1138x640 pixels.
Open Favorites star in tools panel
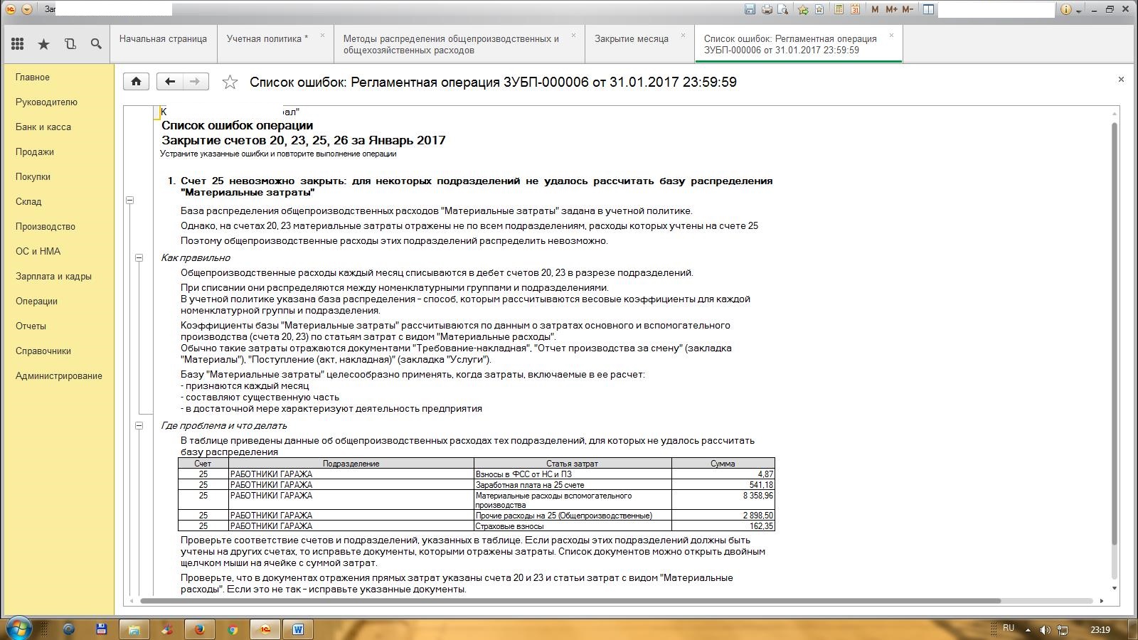pos(43,44)
